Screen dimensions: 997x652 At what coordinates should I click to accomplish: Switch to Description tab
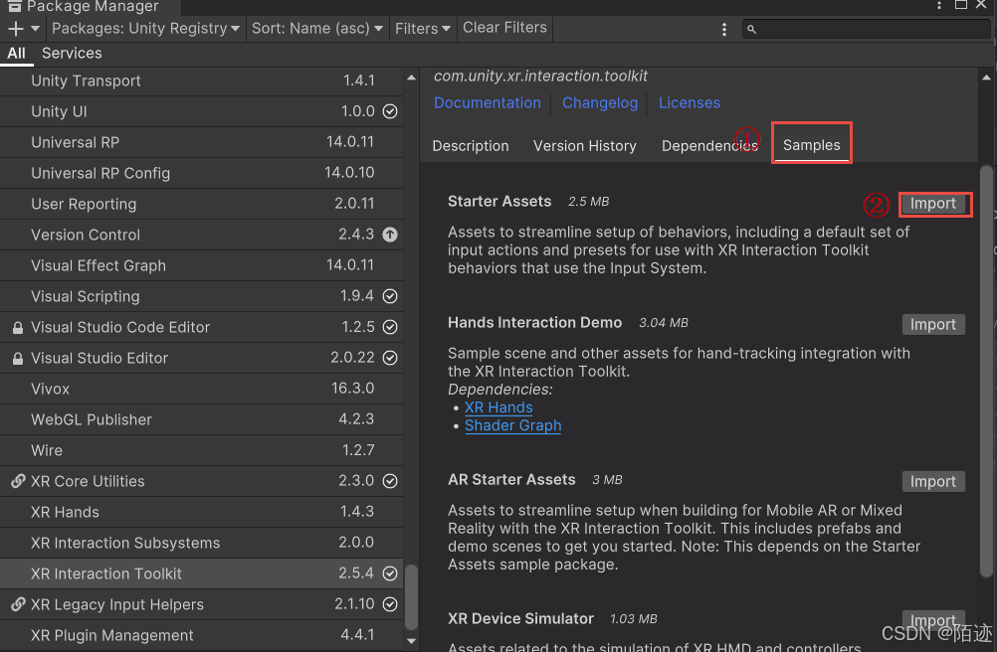tap(471, 146)
